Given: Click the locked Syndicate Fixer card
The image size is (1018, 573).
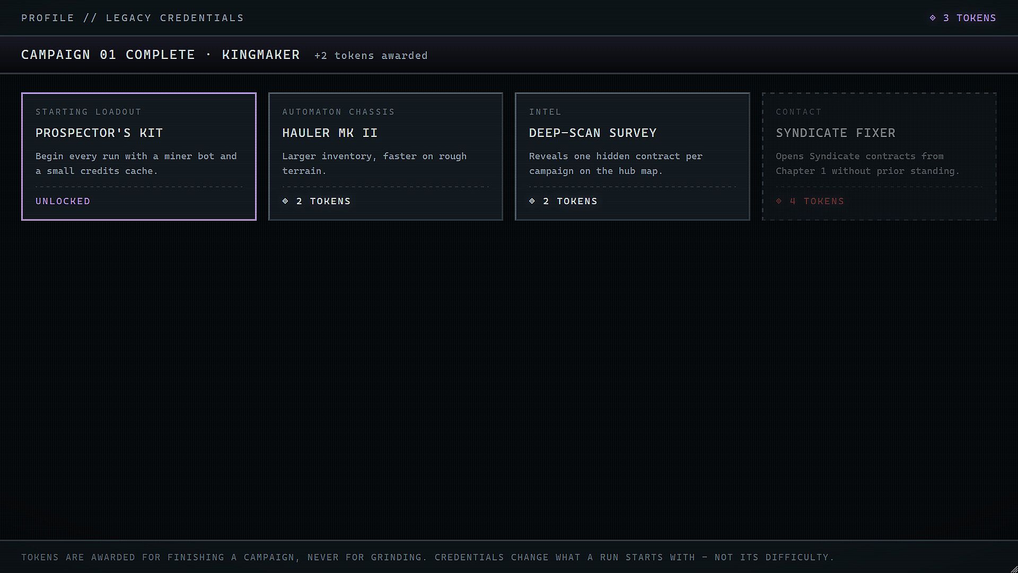Looking at the screenshot, I should (879, 157).
